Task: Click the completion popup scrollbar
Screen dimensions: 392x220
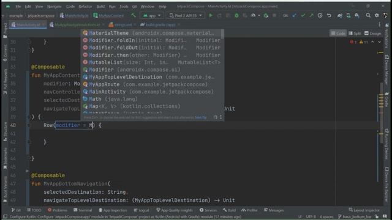Action: click(x=222, y=34)
